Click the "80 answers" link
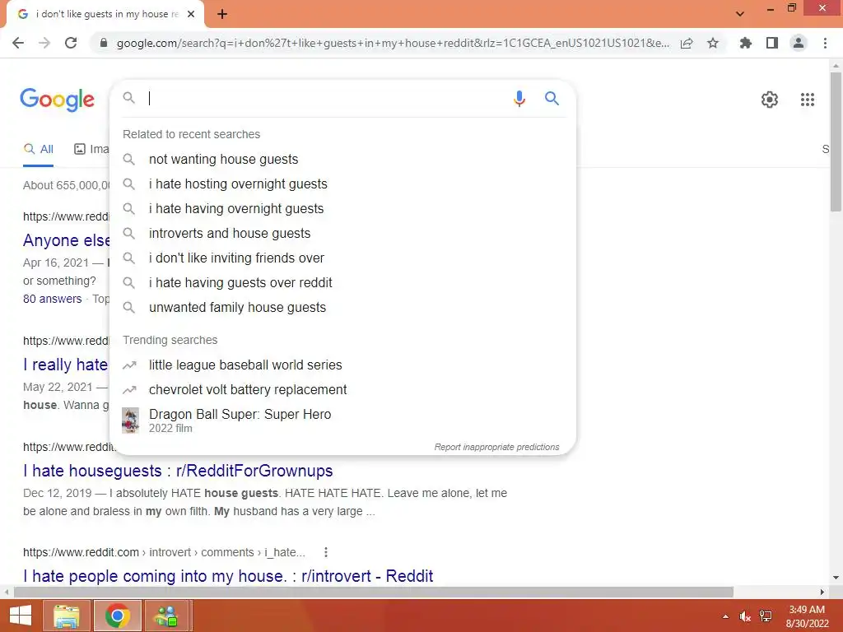Image resolution: width=843 pixels, height=632 pixels. tap(52, 299)
